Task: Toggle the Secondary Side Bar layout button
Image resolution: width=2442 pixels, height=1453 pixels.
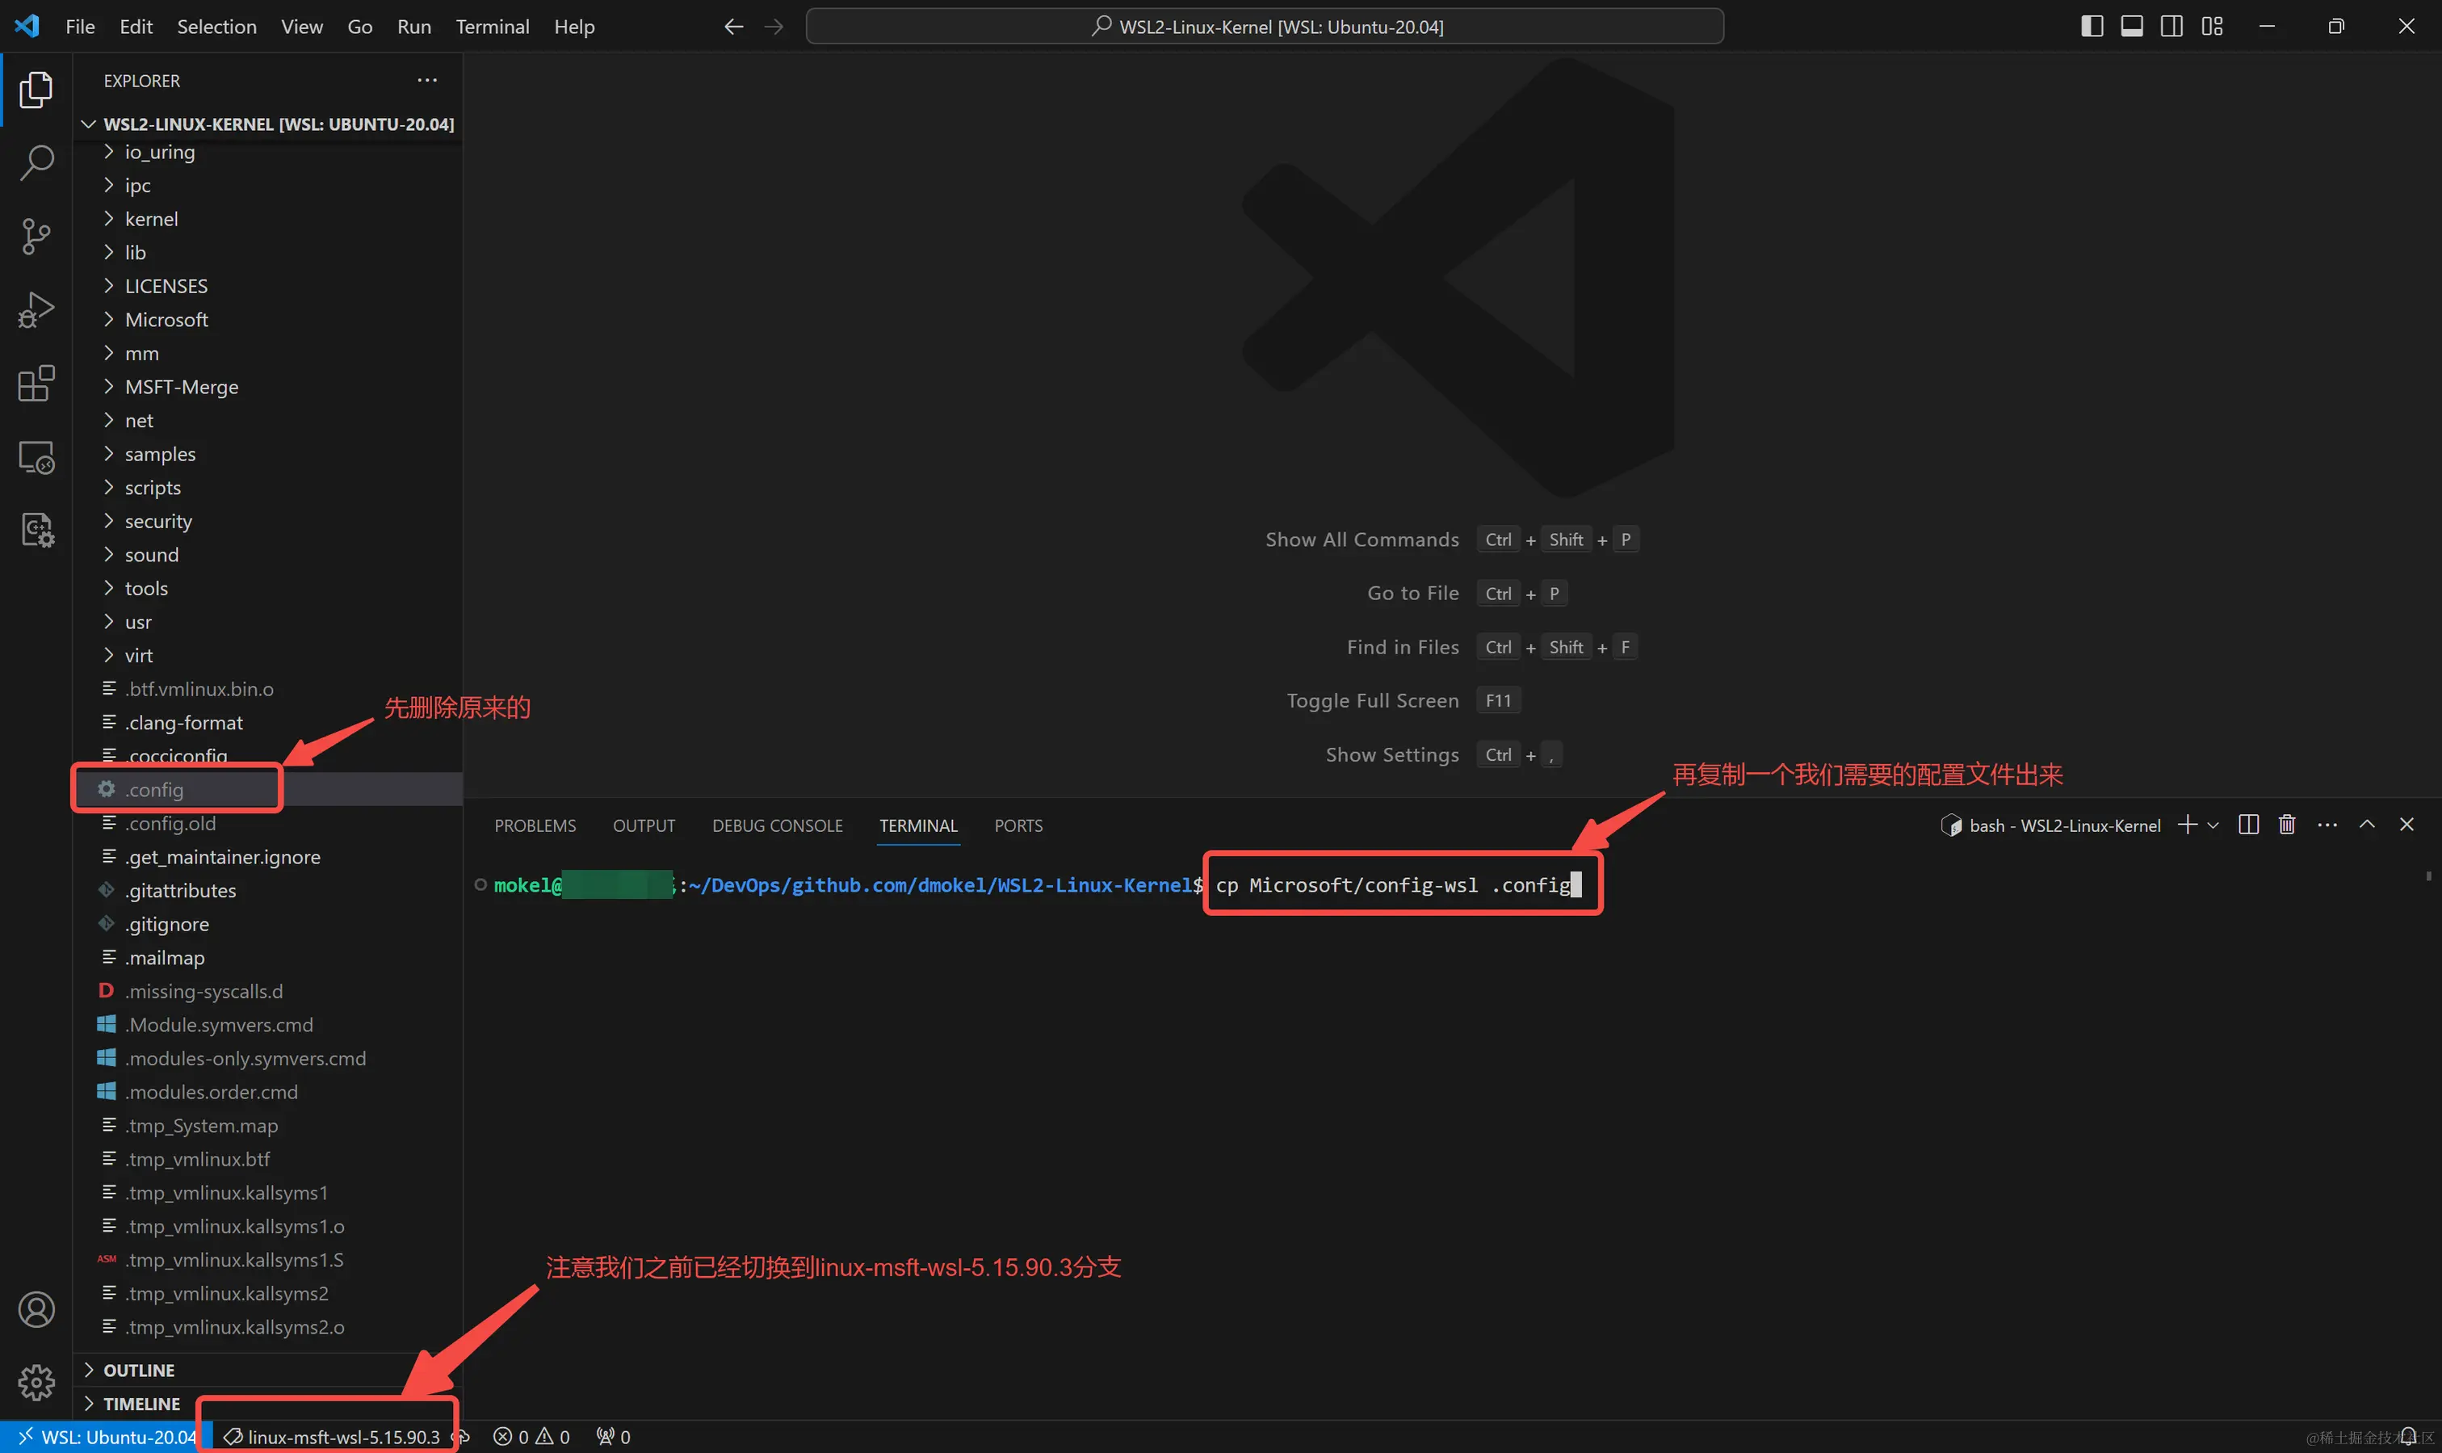Action: tap(2171, 27)
